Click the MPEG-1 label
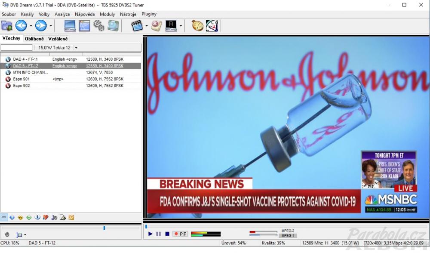The height and width of the screenshot is (253, 430). point(288,235)
